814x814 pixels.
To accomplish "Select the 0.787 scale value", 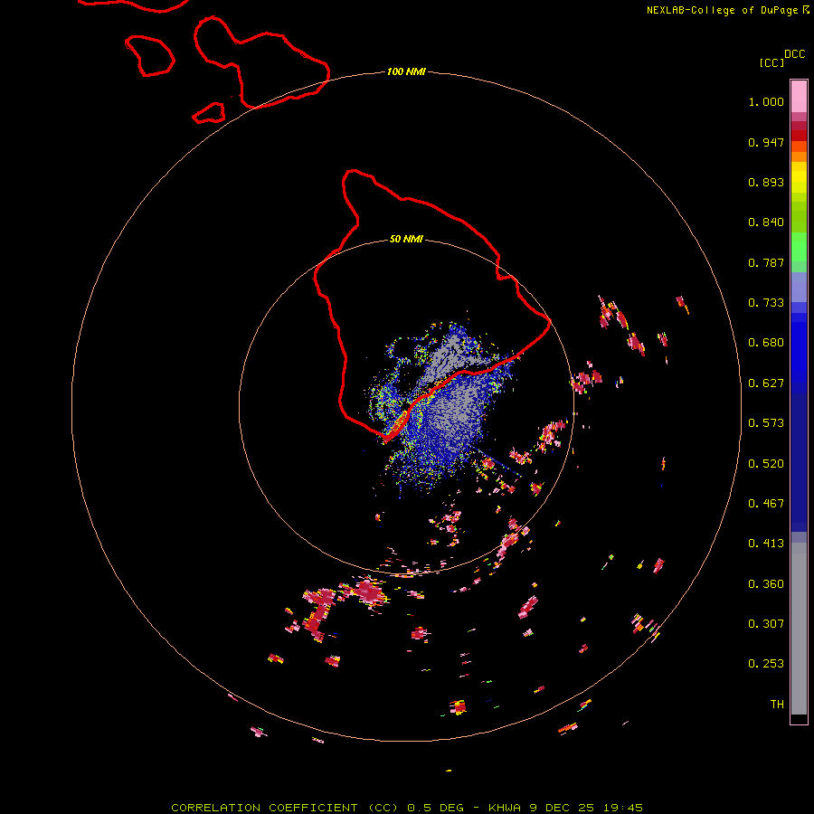I will [x=766, y=262].
